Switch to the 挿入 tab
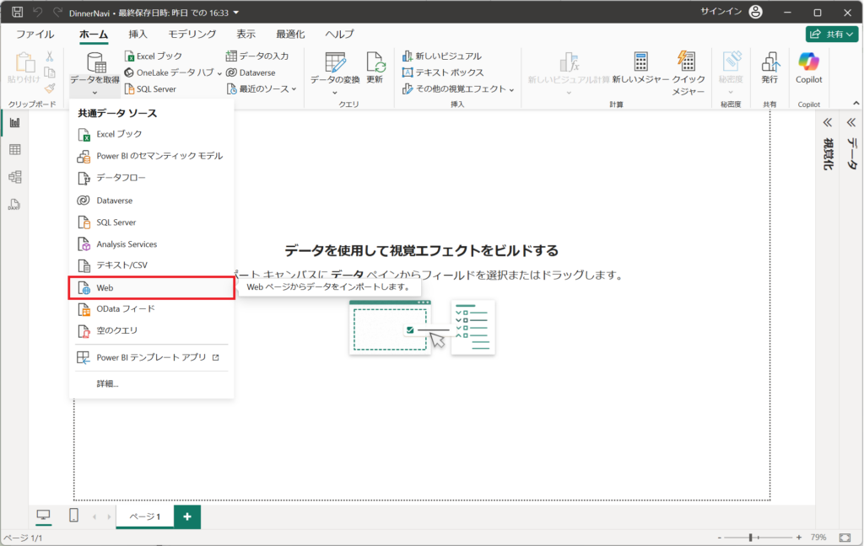The width and height of the screenshot is (864, 546). click(x=138, y=34)
